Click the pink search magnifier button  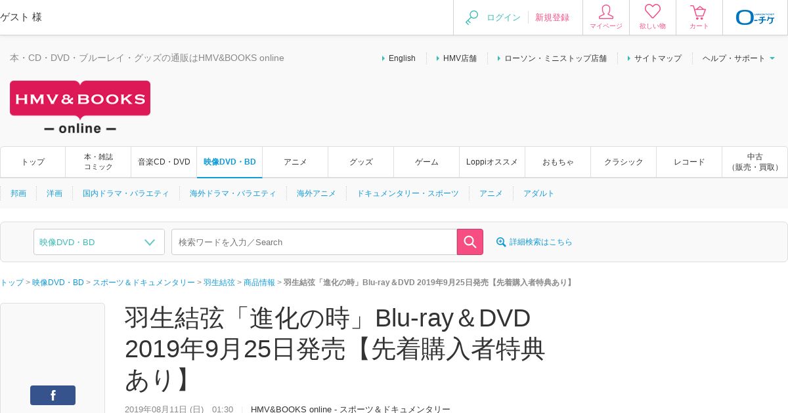[x=470, y=242]
